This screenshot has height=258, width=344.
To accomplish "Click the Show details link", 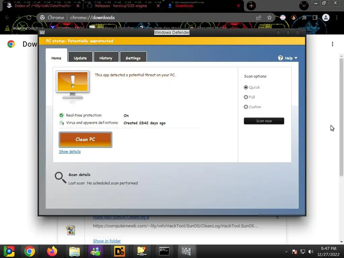I will (70, 152).
